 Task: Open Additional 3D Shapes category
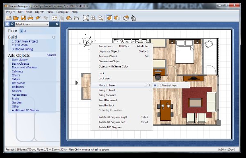25,110
